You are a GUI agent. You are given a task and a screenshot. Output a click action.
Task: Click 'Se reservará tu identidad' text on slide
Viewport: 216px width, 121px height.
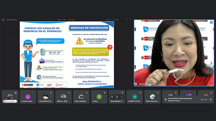coord(95,39)
